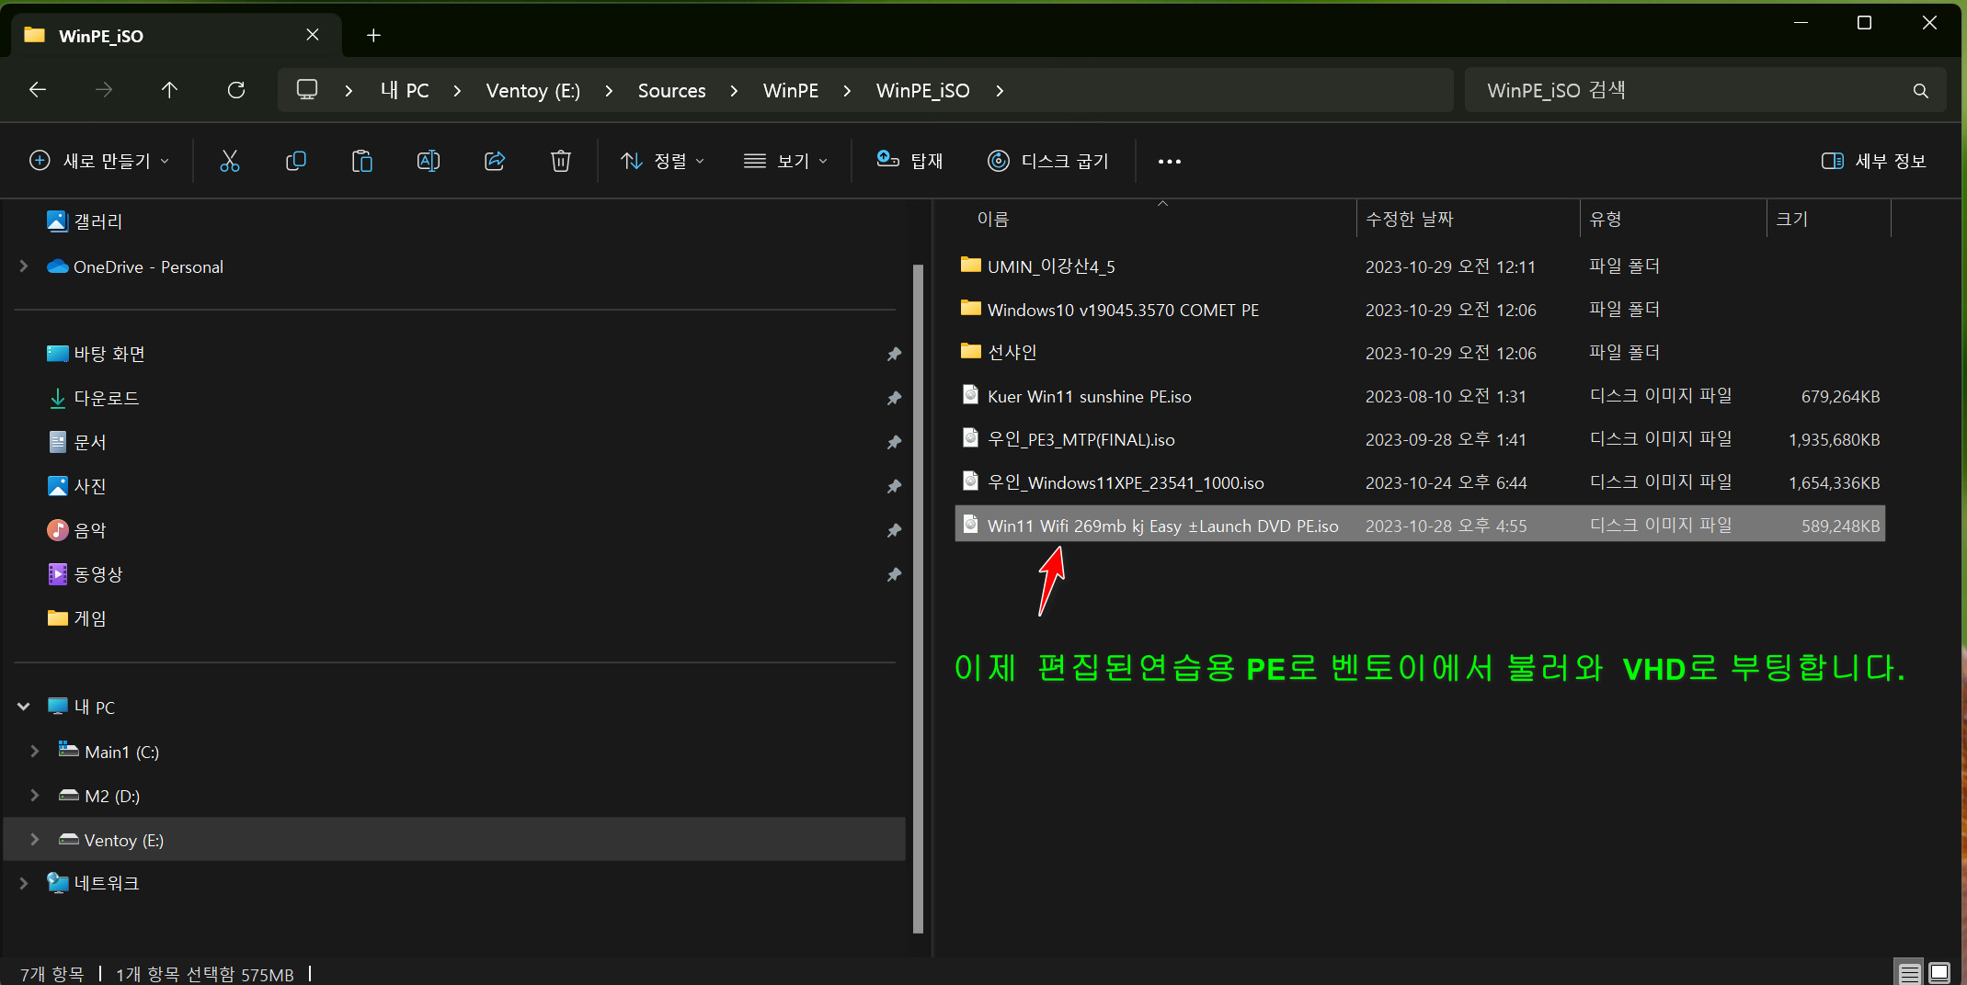
Task: Close the WinPE_iSO tab
Action: tap(313, 35)
